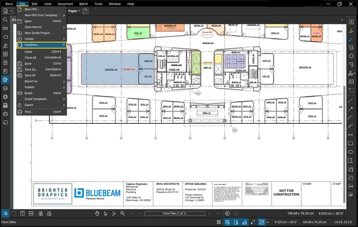The image size is (358, 227).
Task: Select the Zoom magnifier tool
Action: point(123,214)
